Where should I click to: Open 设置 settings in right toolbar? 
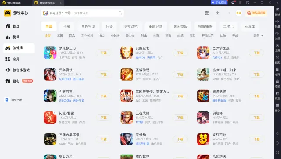(x=277, y=95)
